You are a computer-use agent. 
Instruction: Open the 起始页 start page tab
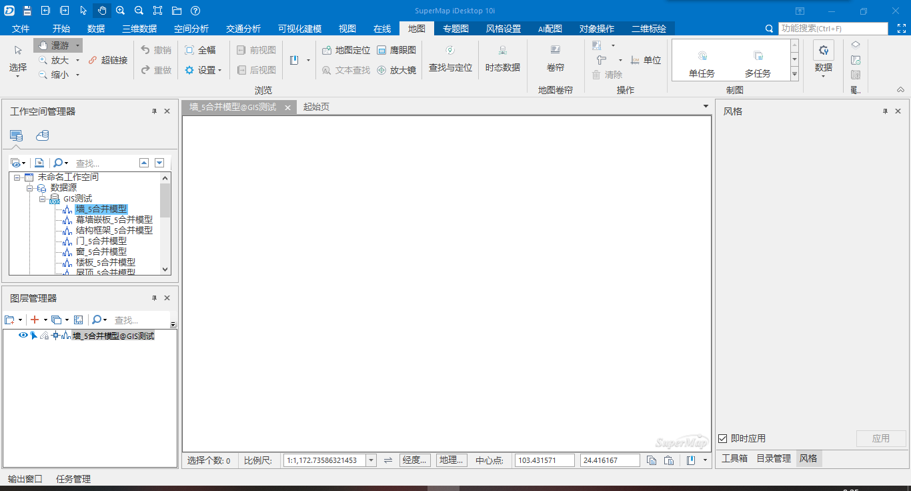pos(316,107)
